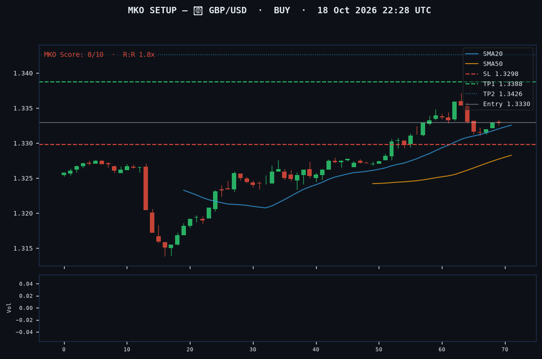Select the 'TP2 1.3426' legend entry
The width and height of the screenshot is (542, 359).
point(503,94)
